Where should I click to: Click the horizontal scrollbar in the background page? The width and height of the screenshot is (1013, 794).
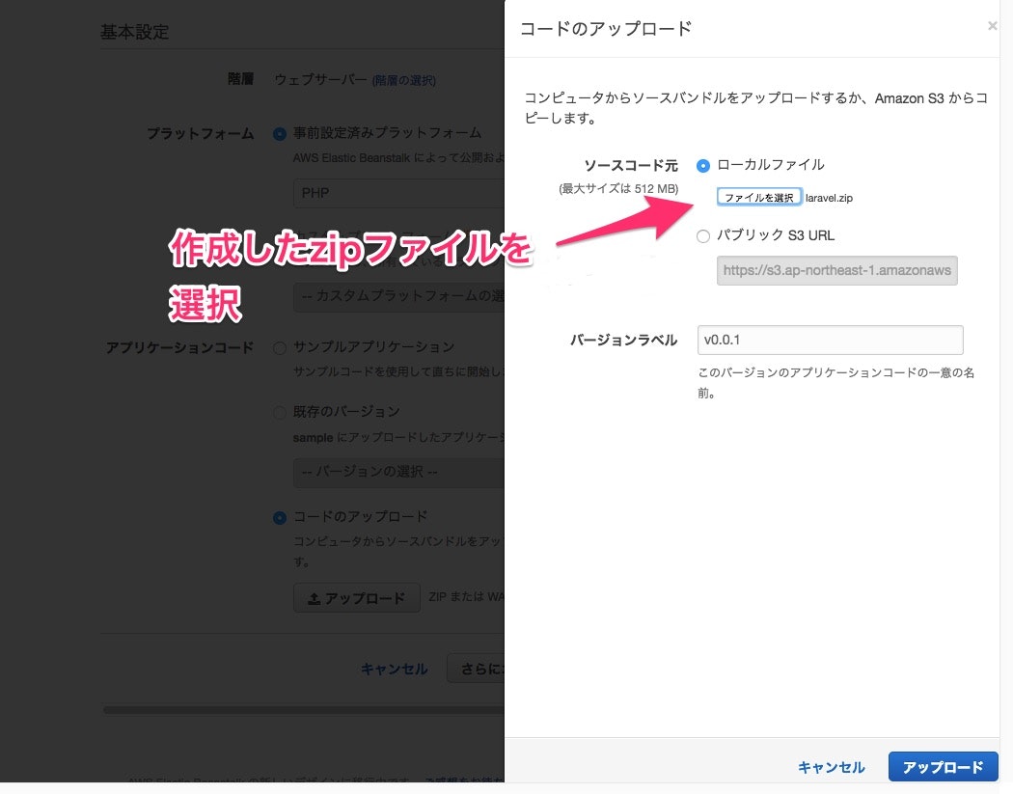point(304,710)
